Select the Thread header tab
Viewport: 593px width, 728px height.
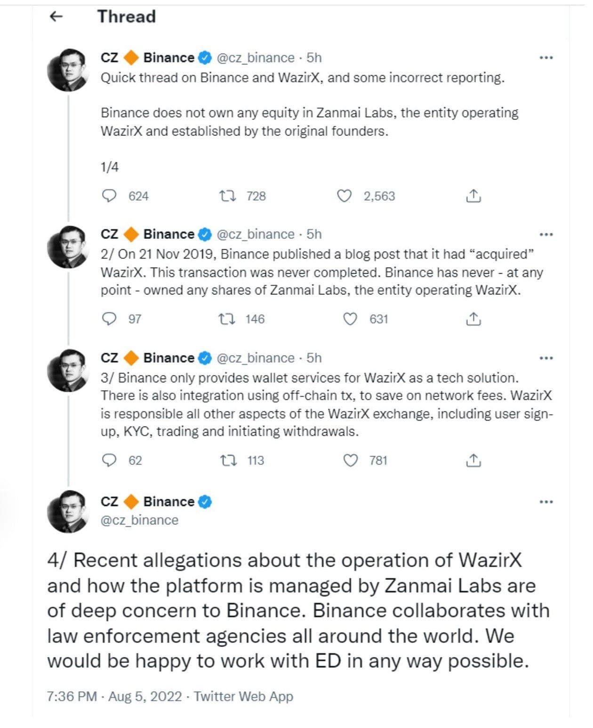126,16
